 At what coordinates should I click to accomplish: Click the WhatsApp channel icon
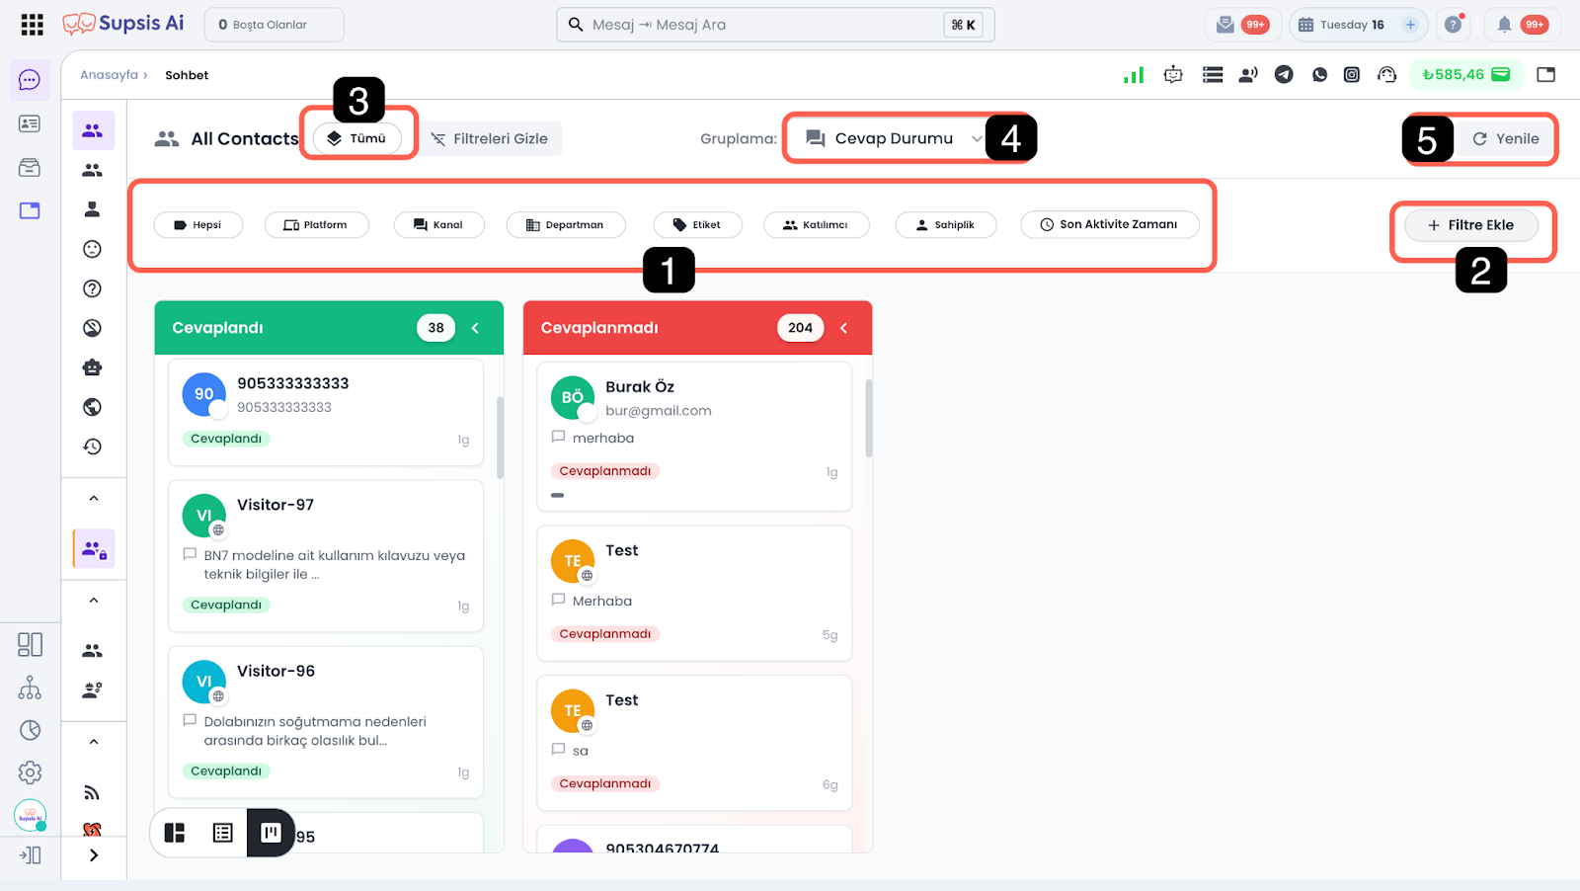click(x=1319, y=74)
